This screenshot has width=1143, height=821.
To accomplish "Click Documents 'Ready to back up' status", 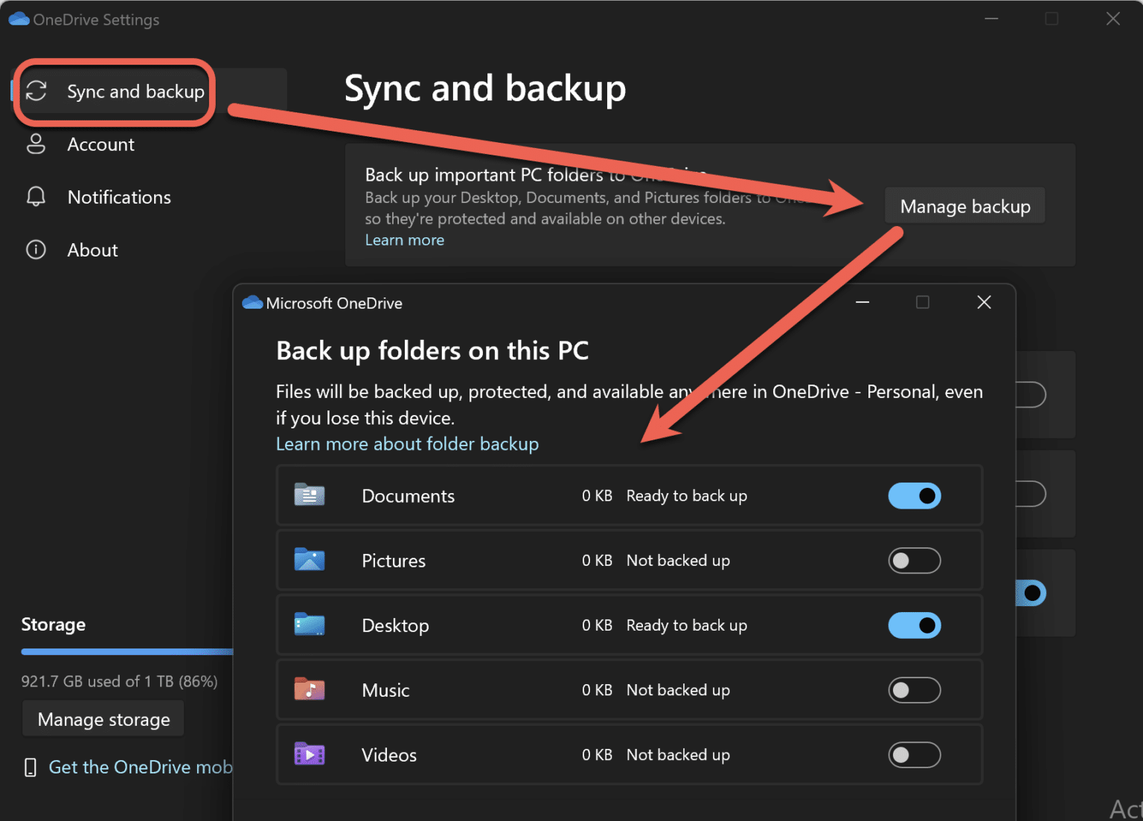I will tap(687, 496).
